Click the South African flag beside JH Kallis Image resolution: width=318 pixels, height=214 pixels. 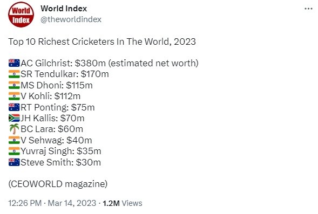point(14,118)
